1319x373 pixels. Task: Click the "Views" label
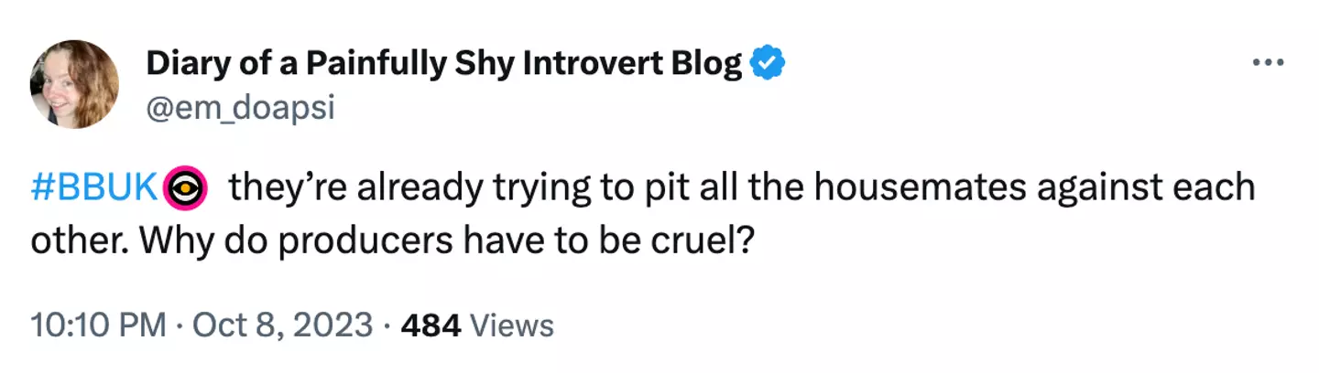click(512, 325)
